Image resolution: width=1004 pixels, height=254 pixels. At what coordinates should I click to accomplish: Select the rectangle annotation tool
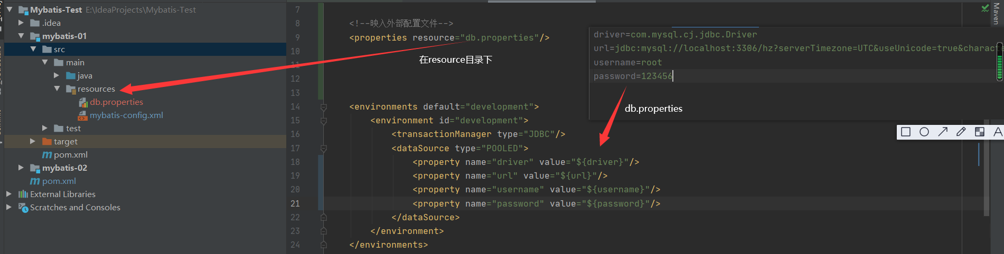point(906,132)
